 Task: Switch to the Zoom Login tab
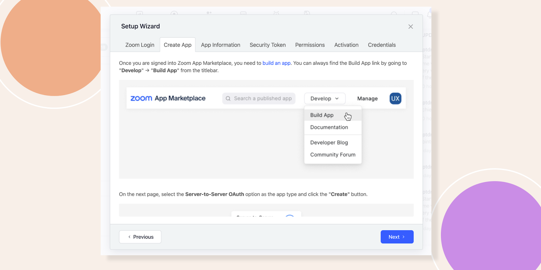pyautogui.click(x=140, y=45)
